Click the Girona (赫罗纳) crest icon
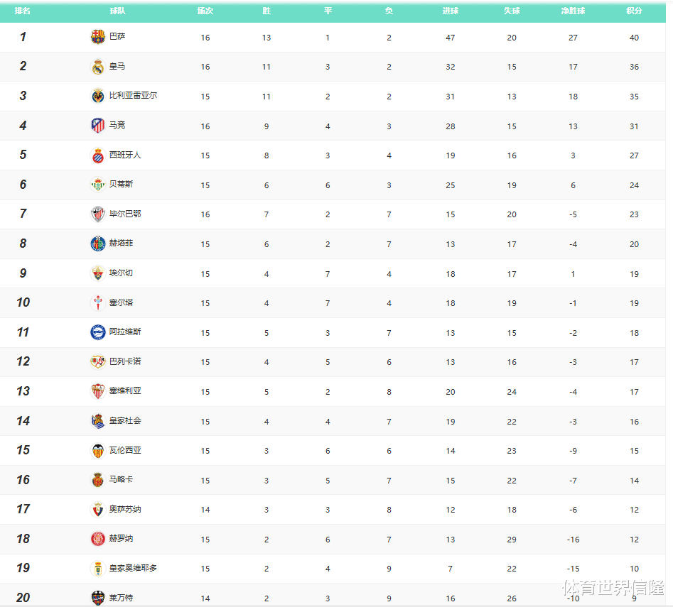Image resolution: width=673 pixels, height=607 pixels. pos(98,539)
